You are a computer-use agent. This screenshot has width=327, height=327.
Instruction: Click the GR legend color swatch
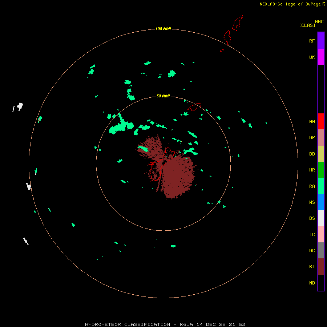(x=321, y=138)
